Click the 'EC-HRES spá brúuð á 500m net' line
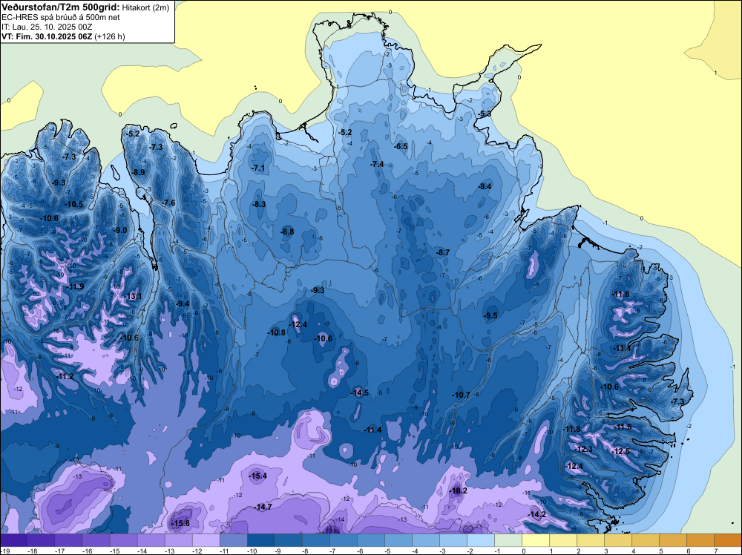Screen dimensions: 742x555 click(x=61, y=17)
